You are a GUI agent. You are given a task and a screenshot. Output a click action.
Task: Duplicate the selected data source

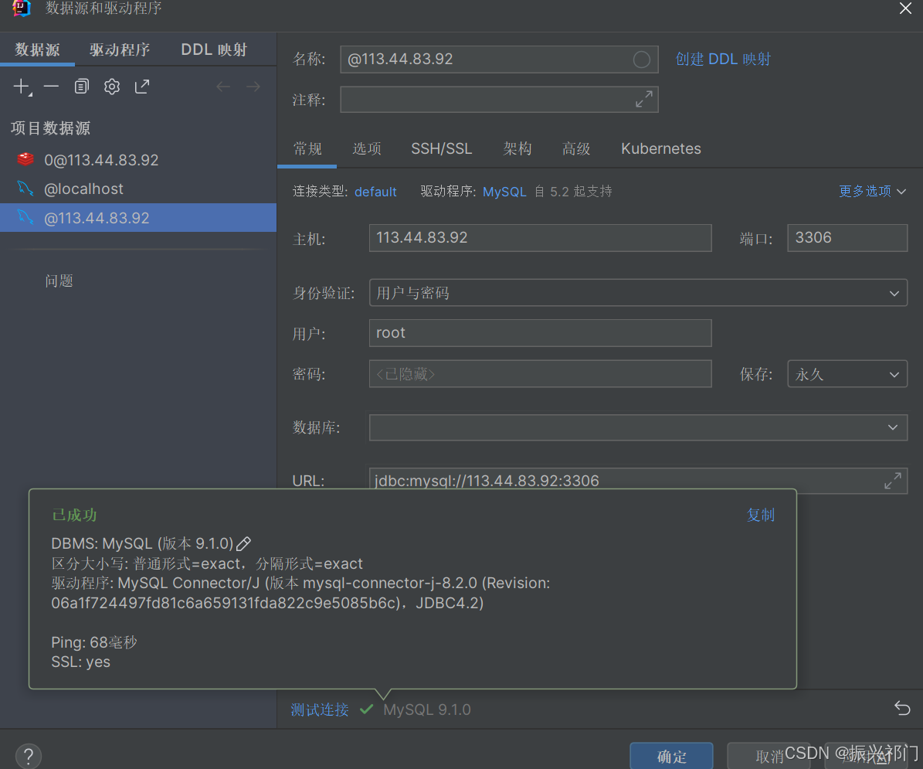coord(82,87)
